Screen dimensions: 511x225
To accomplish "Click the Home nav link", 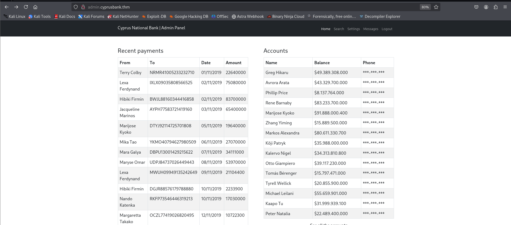I will point(325,29).
